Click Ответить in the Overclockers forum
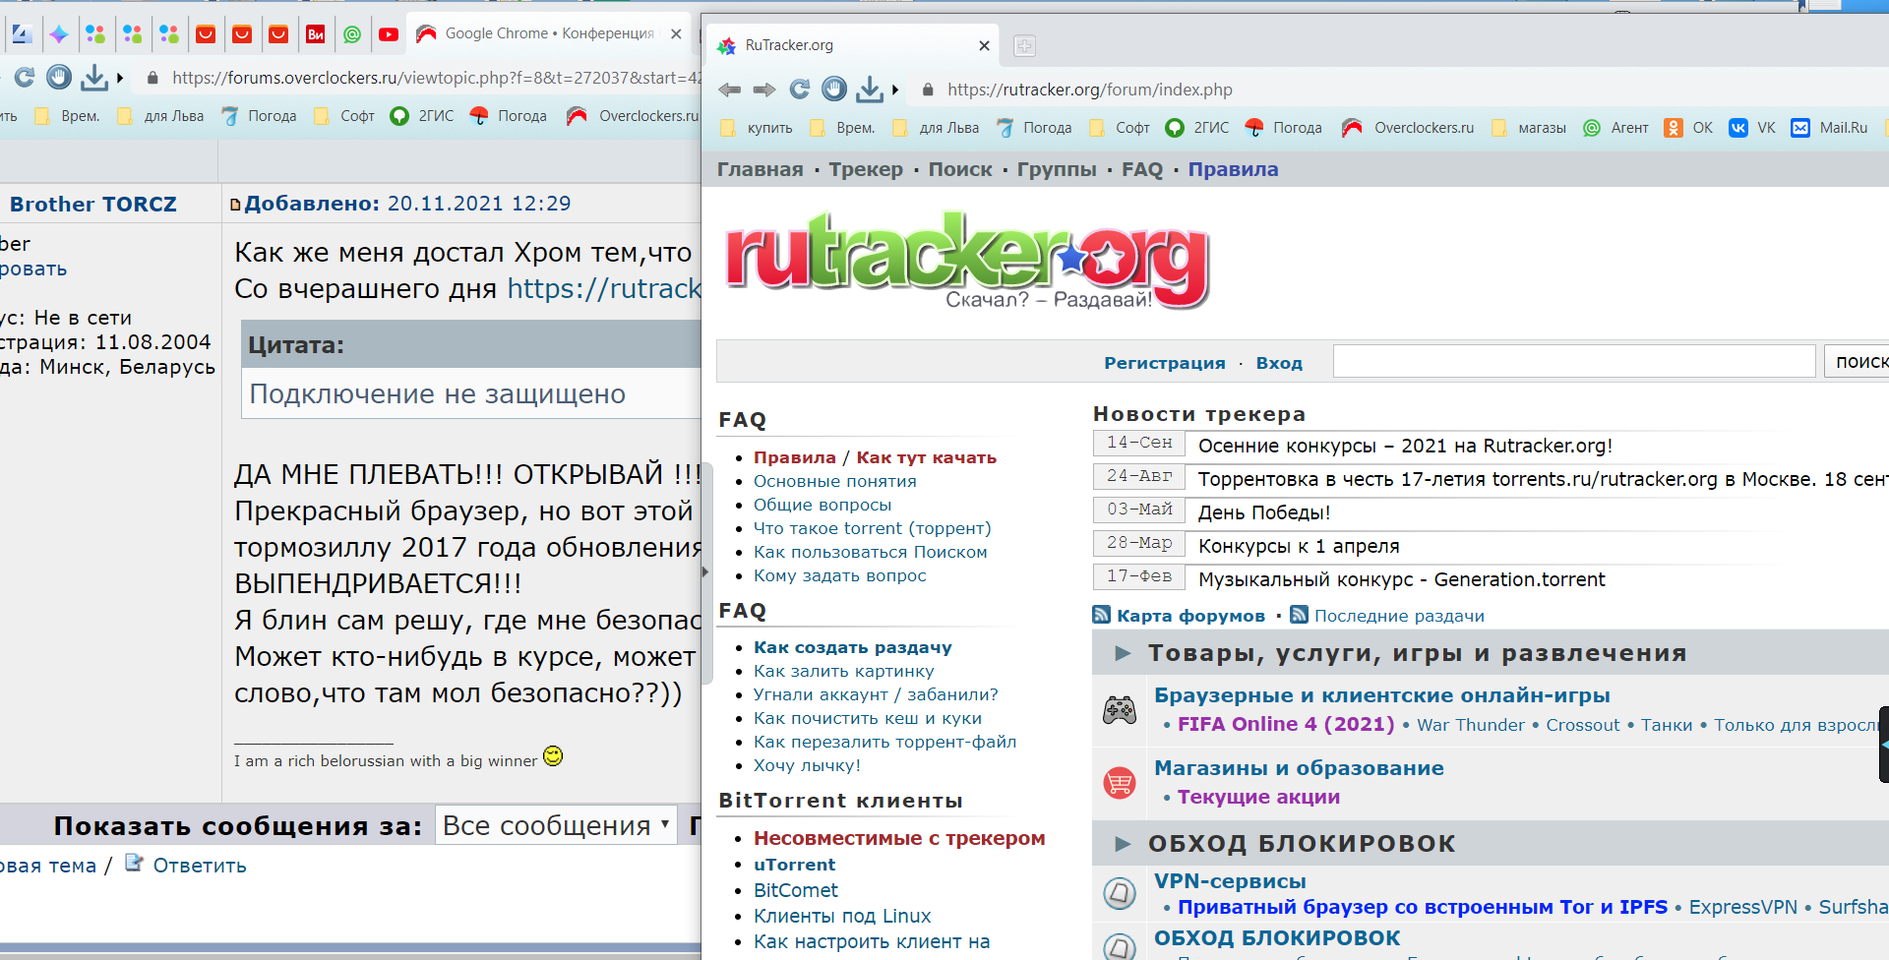This screenshot has width=1889, height=960. [199, 866]
